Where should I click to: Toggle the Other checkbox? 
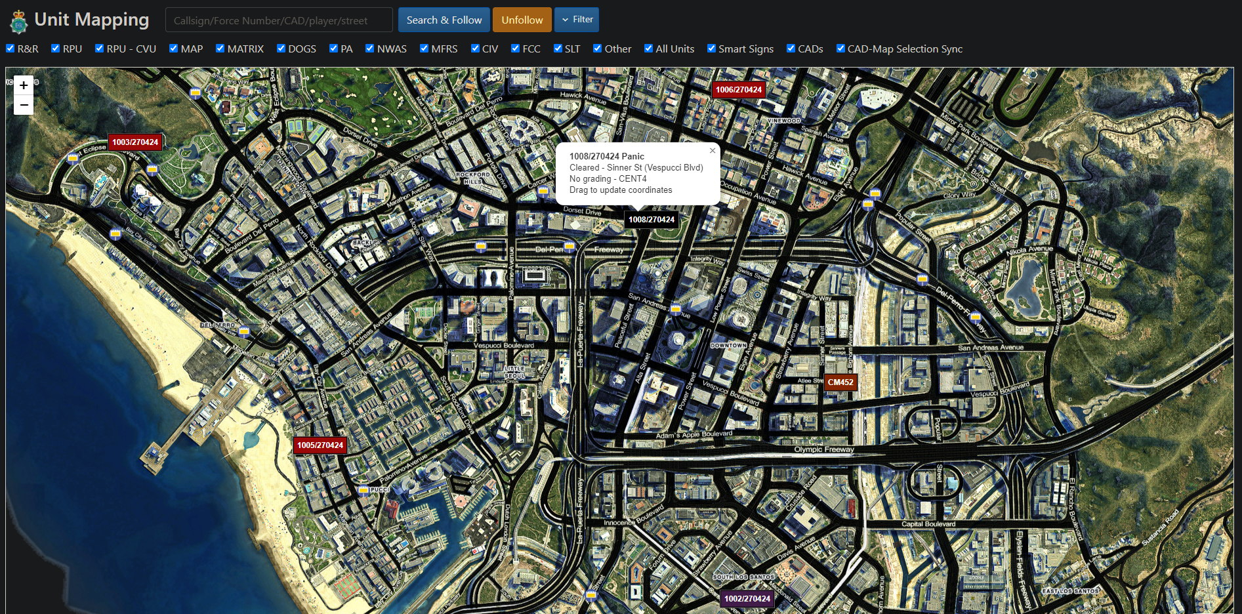pyautogui.click(x=598, y=49)
